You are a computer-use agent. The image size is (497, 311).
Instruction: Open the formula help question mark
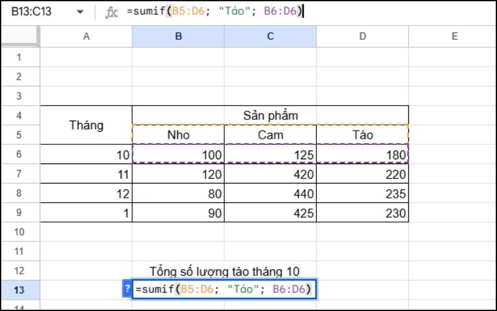pyautogui.click(x=127, y=289)
